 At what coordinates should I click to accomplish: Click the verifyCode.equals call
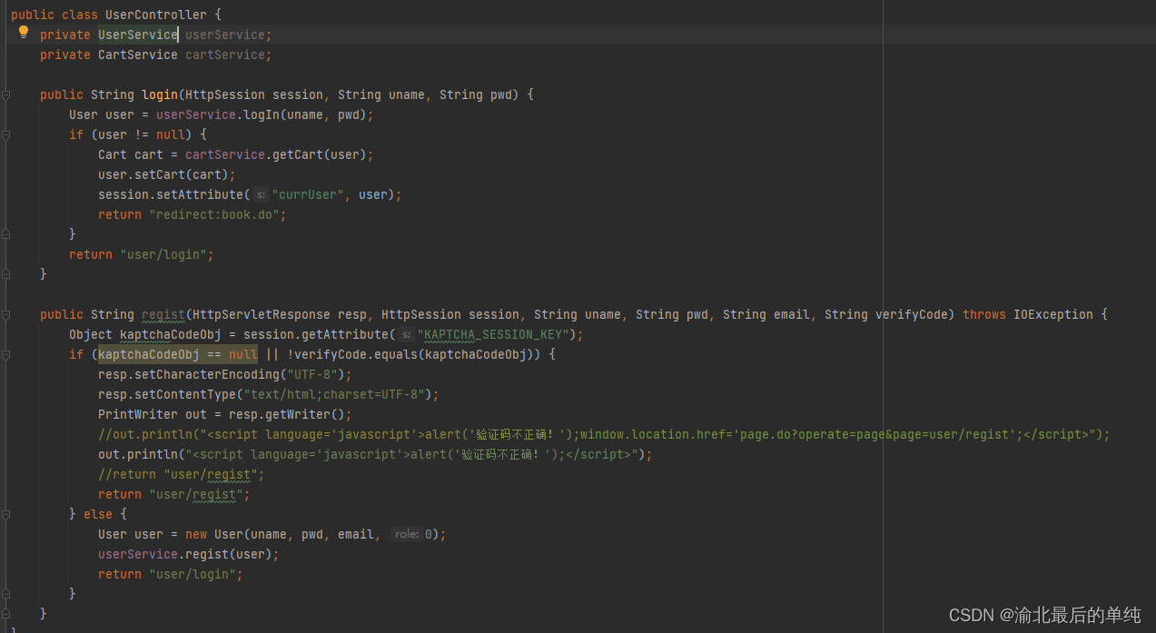pos(418,354)
